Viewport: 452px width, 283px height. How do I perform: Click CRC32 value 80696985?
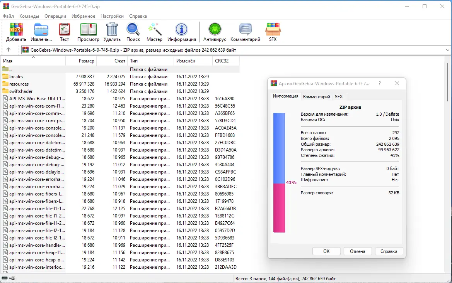(224, 194)
